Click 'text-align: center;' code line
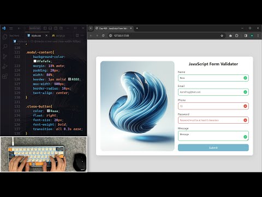Screen dimensions: 262x197 [x=51, y=93]
